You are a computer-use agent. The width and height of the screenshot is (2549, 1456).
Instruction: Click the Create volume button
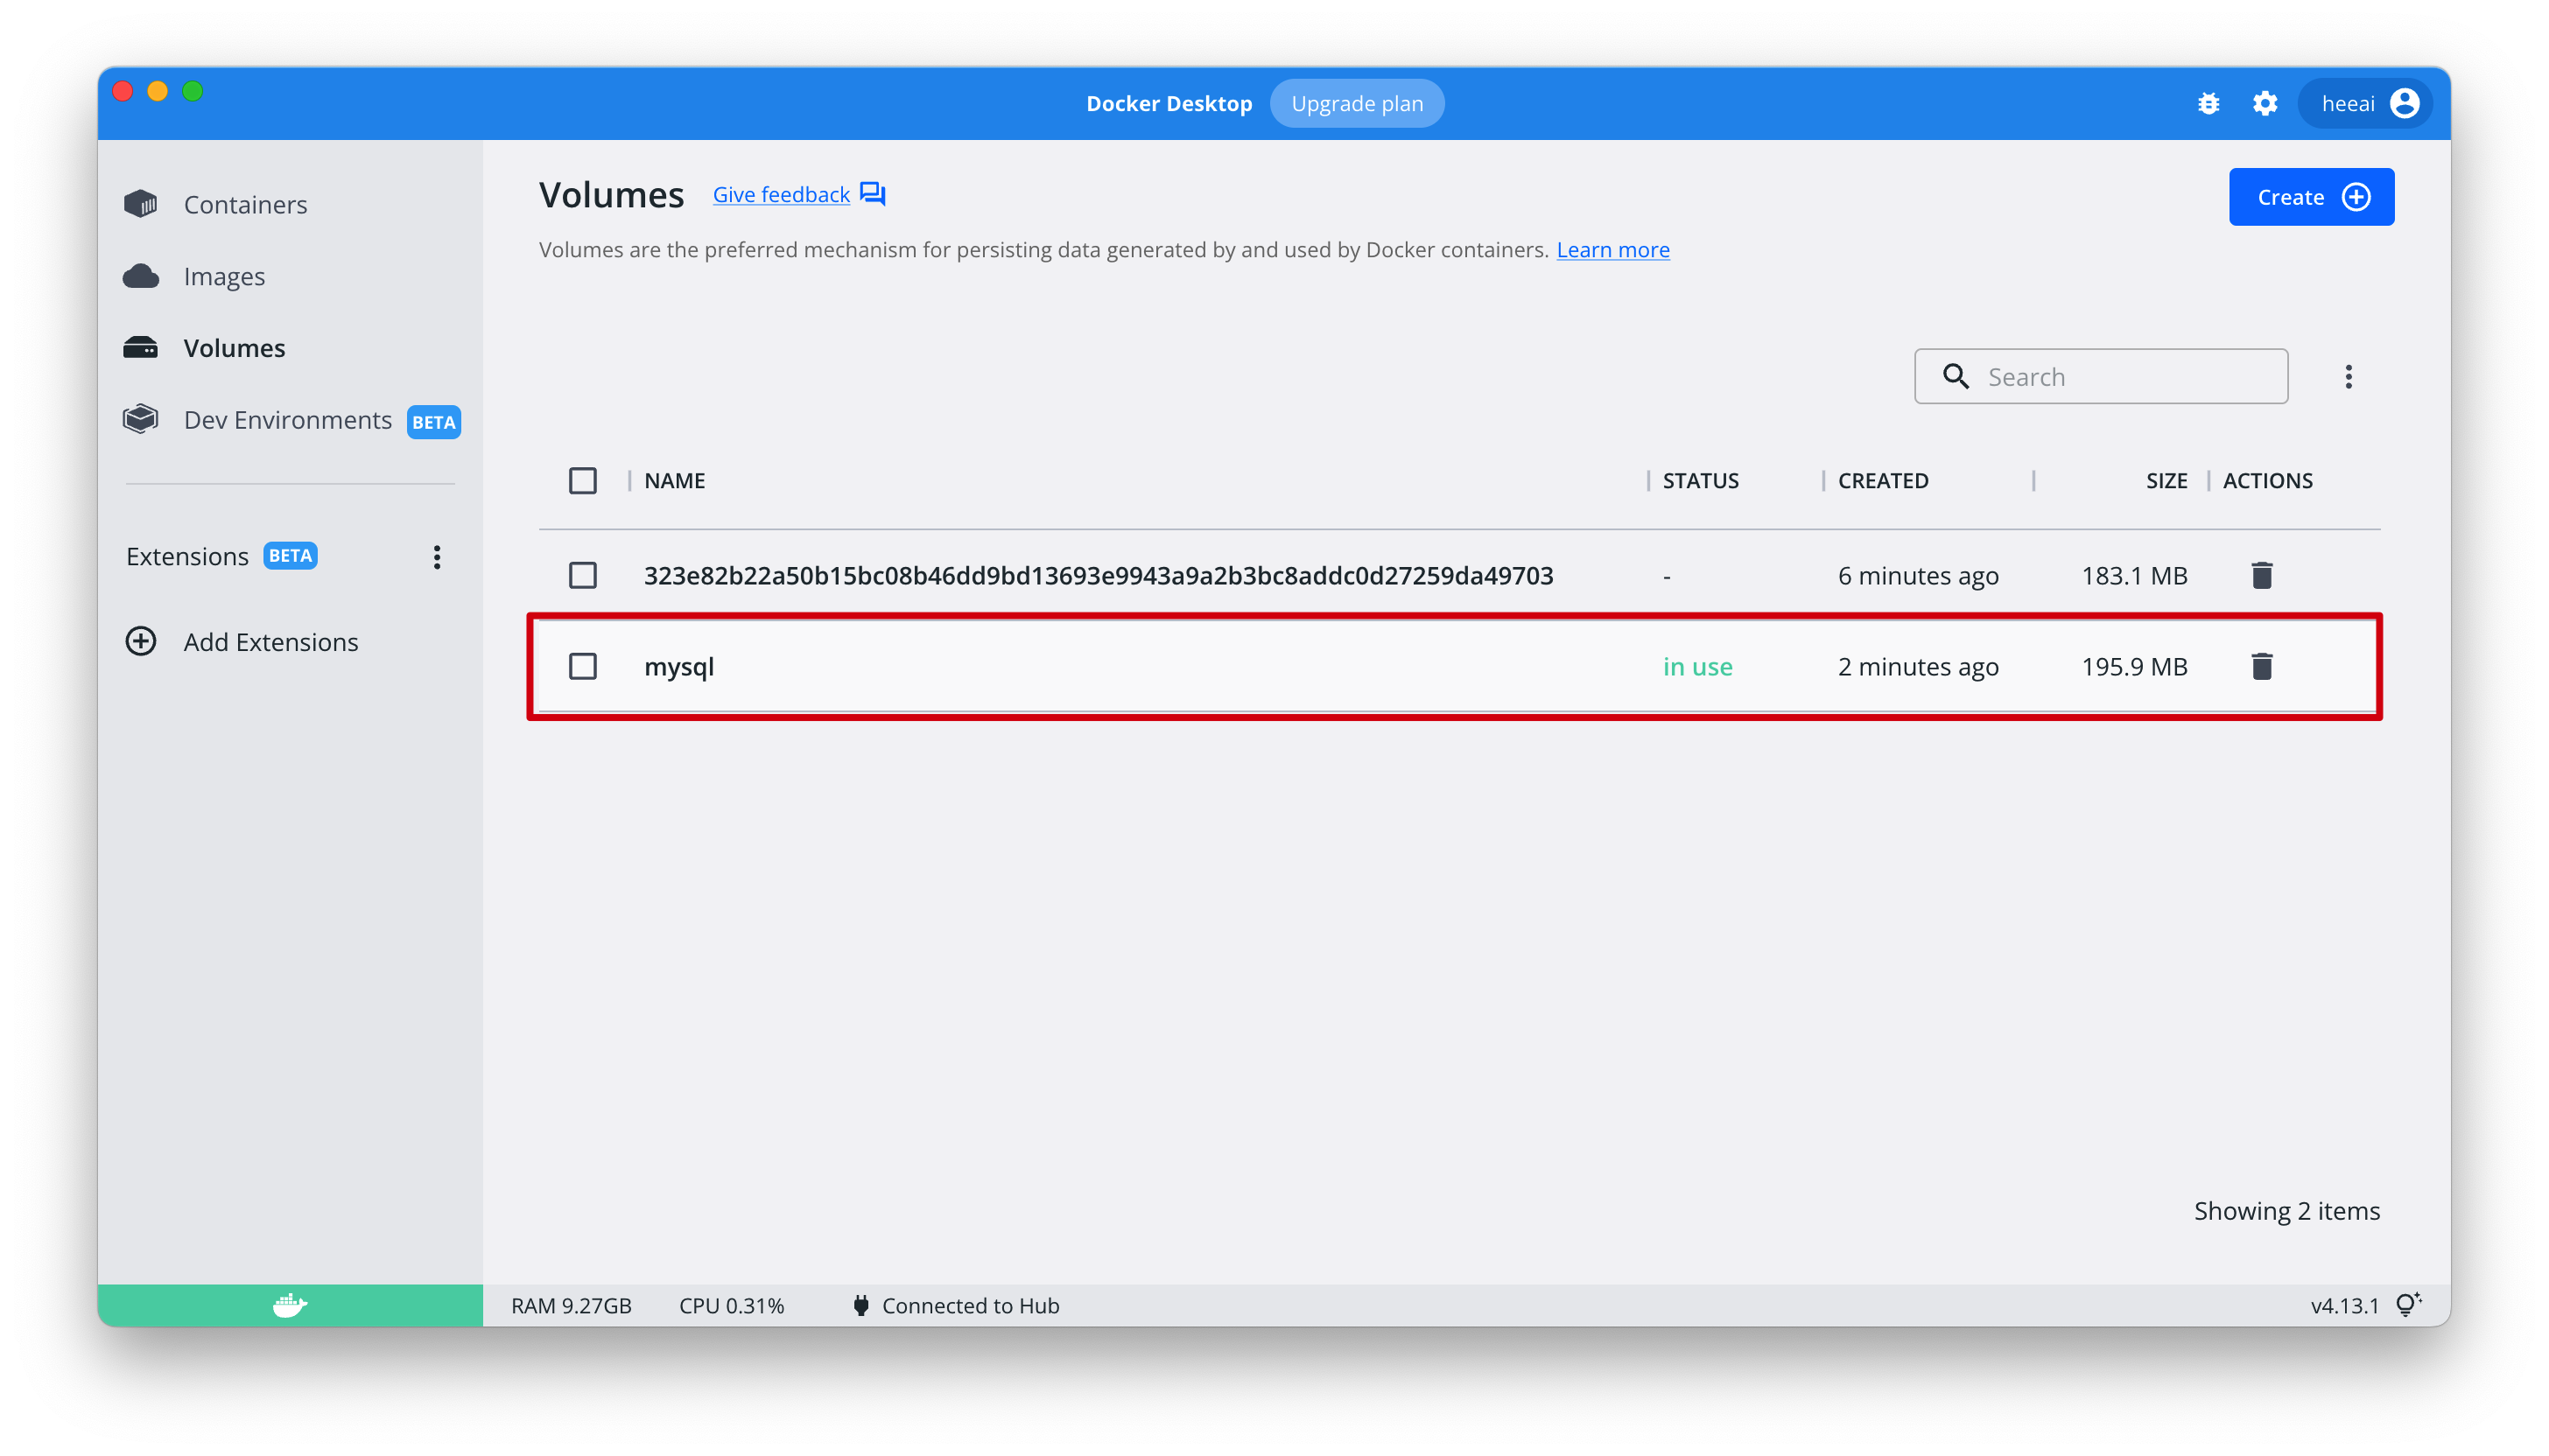2311,197
